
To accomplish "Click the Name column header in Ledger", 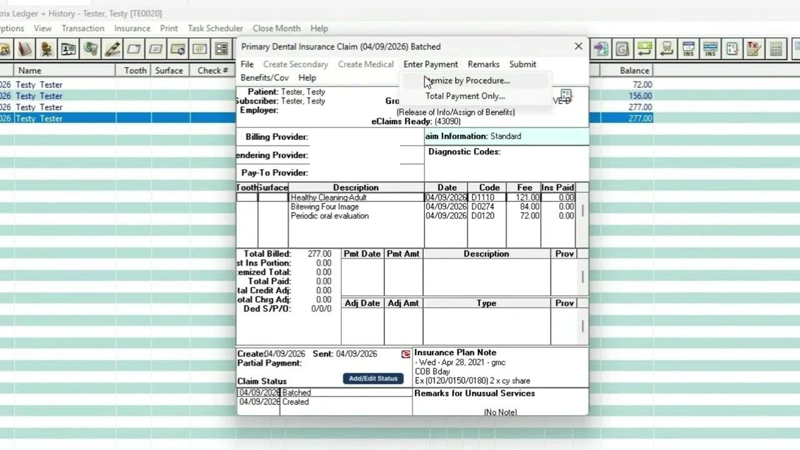I will [64, 71].
